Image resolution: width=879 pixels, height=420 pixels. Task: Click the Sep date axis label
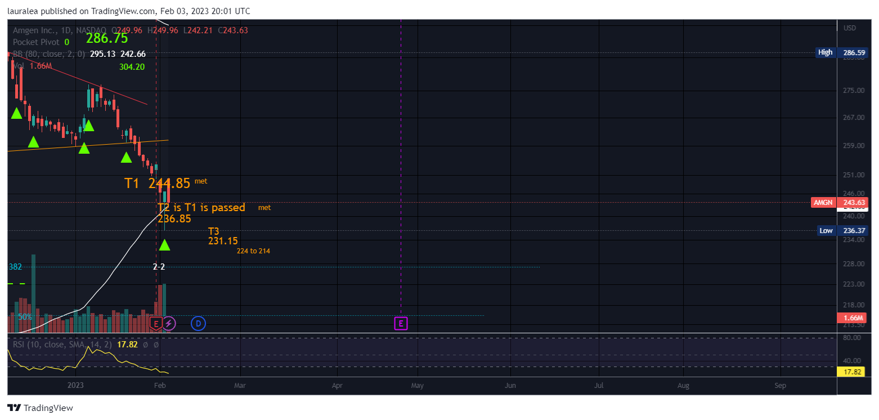[780, 386]
